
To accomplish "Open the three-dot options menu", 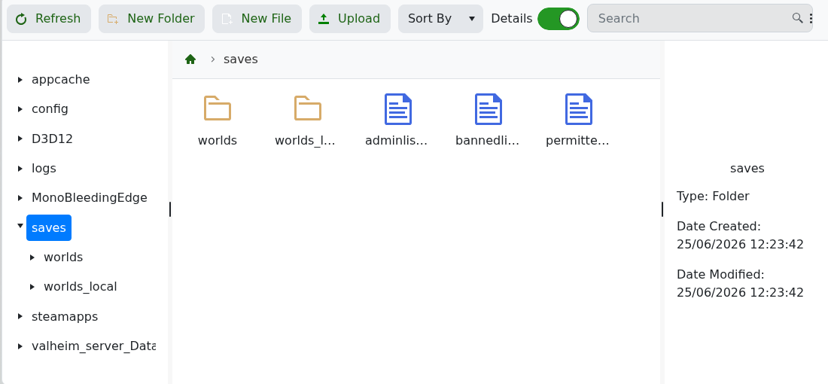I will pos(811,19).
